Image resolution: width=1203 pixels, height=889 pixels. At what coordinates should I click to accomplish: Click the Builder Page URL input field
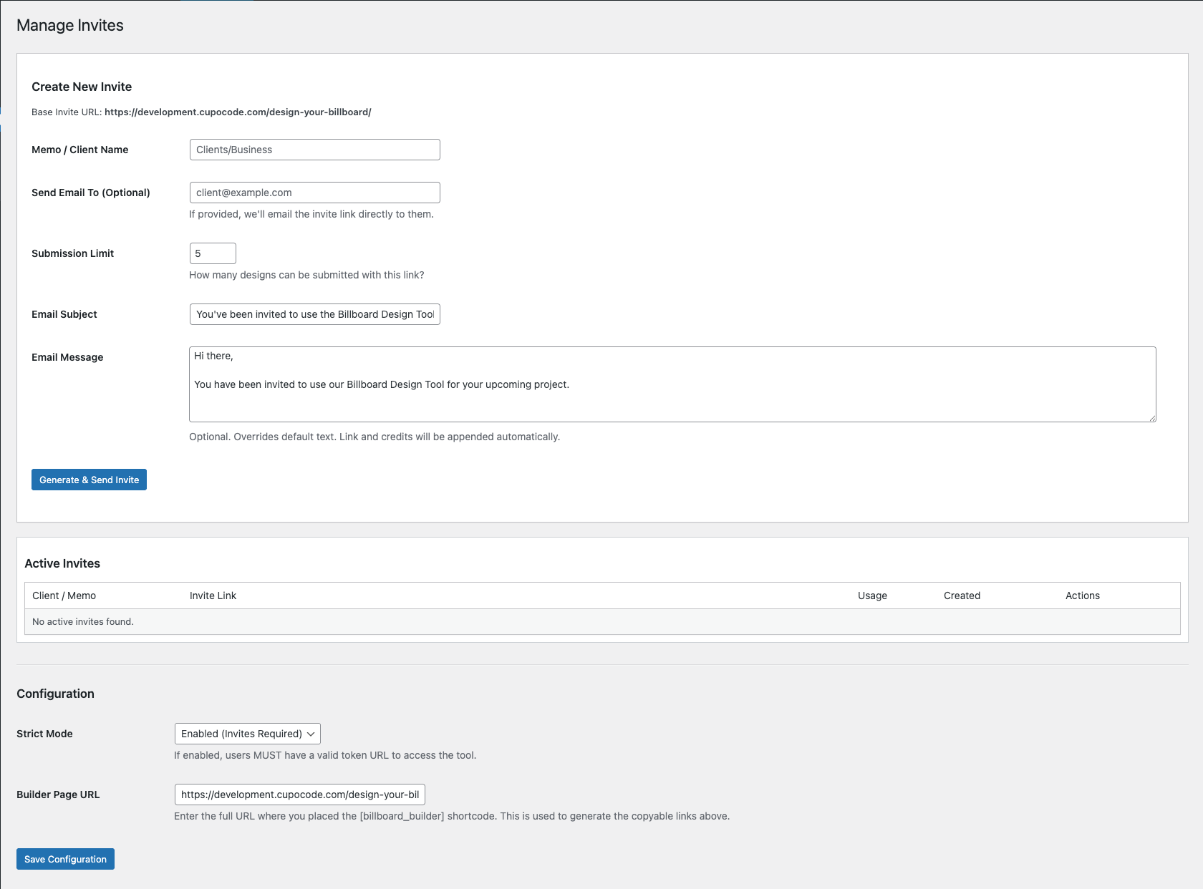pos(299,795)
